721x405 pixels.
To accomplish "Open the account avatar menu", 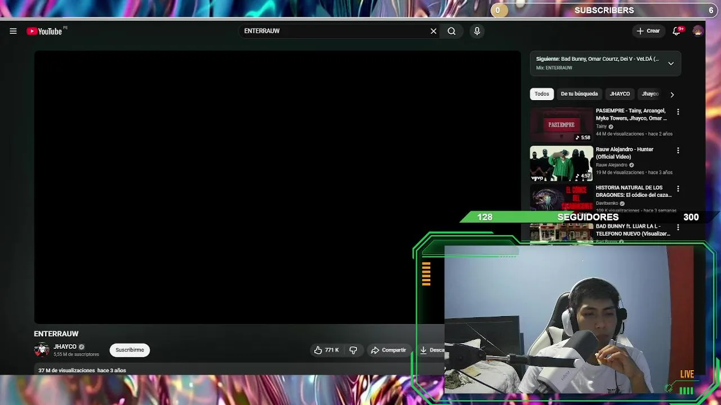I will tap(698, 31).
